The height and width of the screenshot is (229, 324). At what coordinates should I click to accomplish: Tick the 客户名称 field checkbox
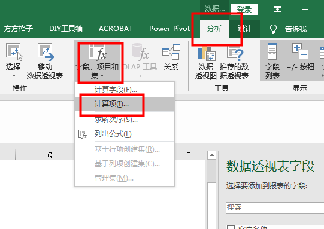pos(231,227)
